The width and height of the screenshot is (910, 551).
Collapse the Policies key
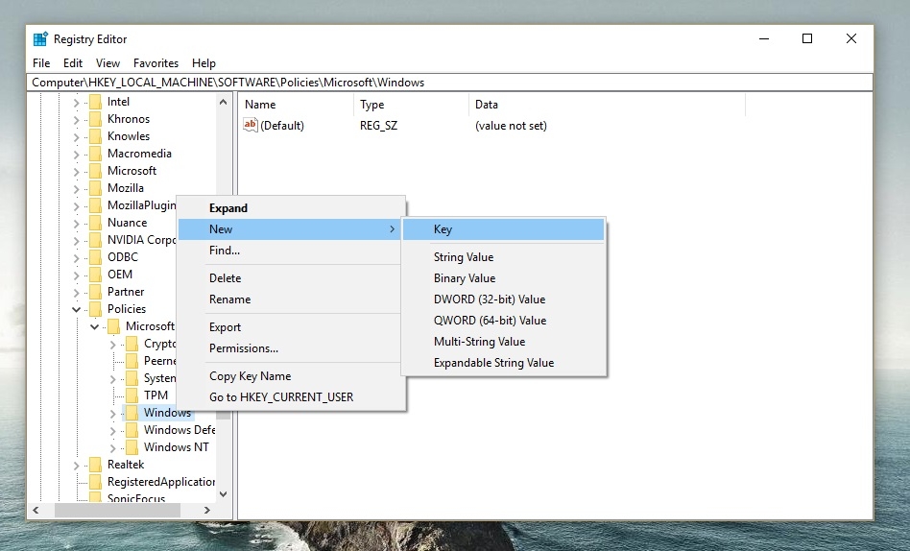[x=76, y=309]
